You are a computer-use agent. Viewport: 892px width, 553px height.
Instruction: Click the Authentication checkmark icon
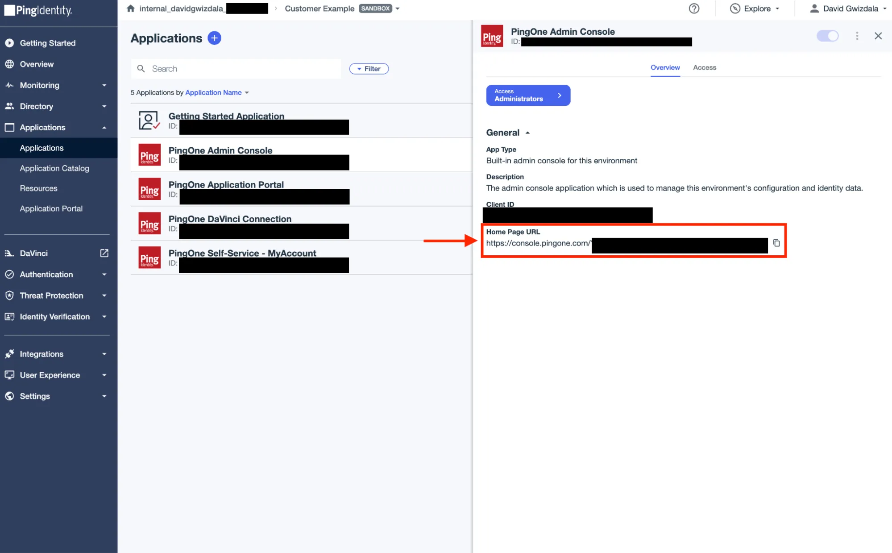(9, 274)
